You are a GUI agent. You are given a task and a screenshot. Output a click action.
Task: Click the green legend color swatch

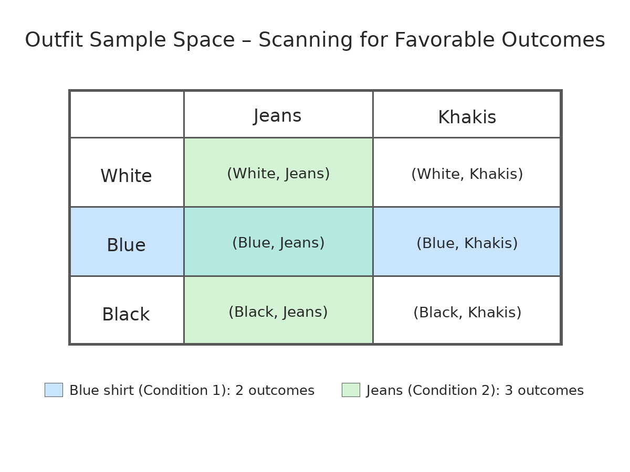351,390
